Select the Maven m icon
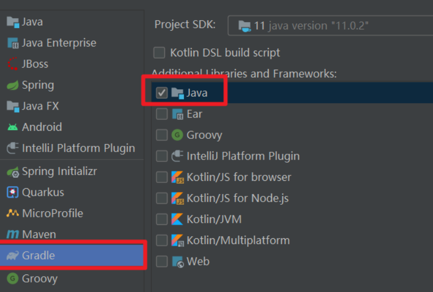Image resolution: width=433 pixels, height=292 pixels. 13,235
